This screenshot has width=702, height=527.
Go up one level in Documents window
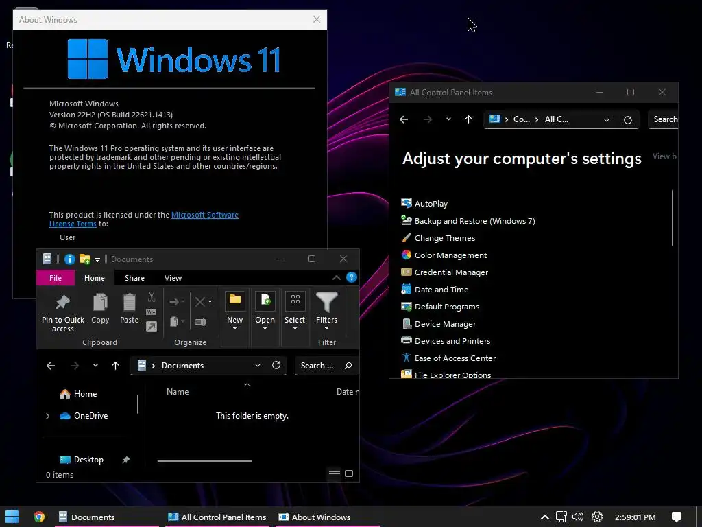tap(115, 366)
